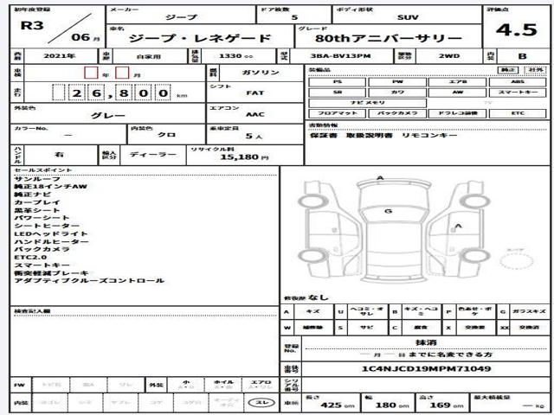Click the empty inspection month red box

click(x=122, y=73)
